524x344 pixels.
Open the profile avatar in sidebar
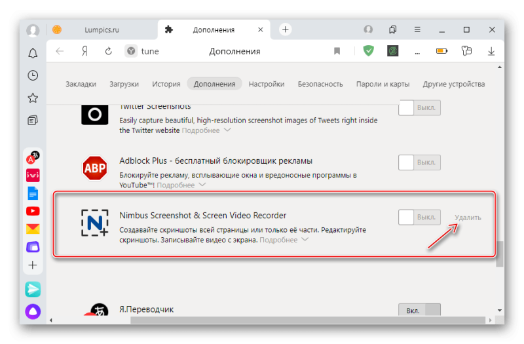33,30
